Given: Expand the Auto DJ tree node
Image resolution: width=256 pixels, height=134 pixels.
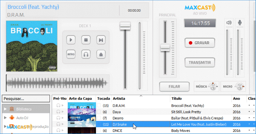Looking at the screenshot, I should pyautogui.click(x=5, y=117).
